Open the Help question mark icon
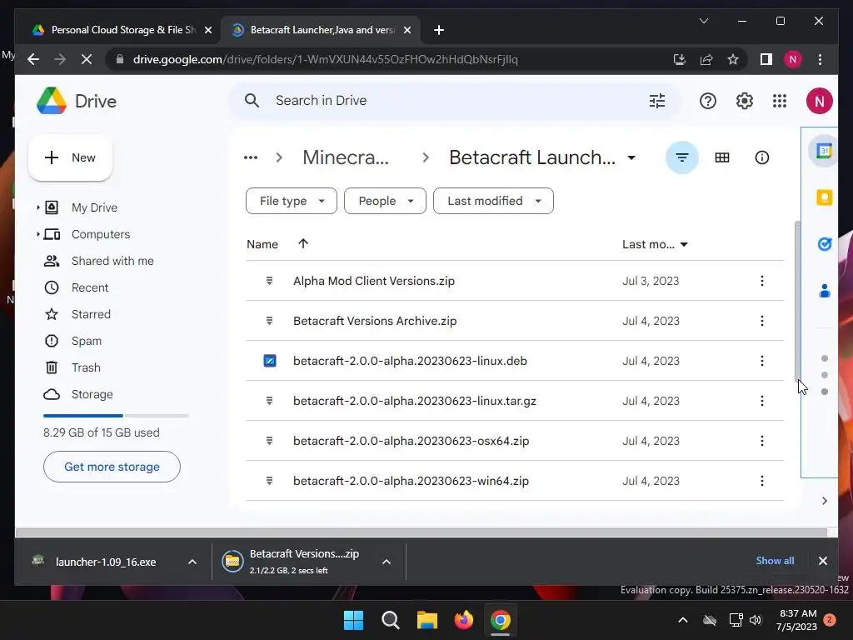Viewport: 853px width, 640px height. click(x=708, y=101)
